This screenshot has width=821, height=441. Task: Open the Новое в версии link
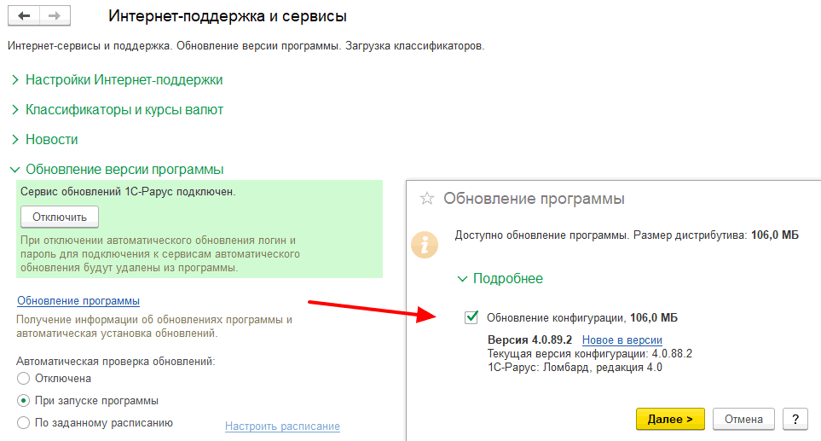pos(622,339)
